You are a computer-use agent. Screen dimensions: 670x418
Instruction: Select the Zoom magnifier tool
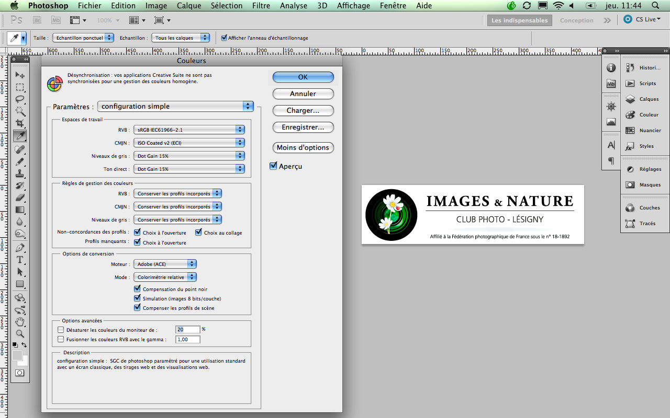click(x=20, y=333)
